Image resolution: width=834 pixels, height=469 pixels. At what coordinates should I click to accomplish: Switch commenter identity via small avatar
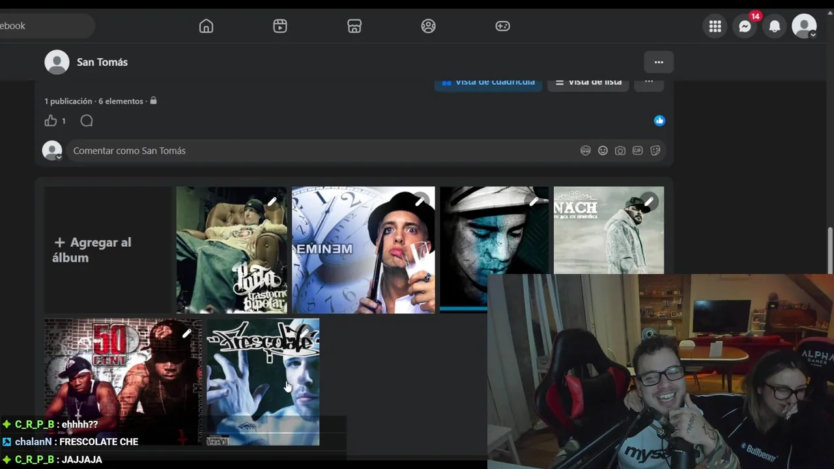tap(52, 150)
